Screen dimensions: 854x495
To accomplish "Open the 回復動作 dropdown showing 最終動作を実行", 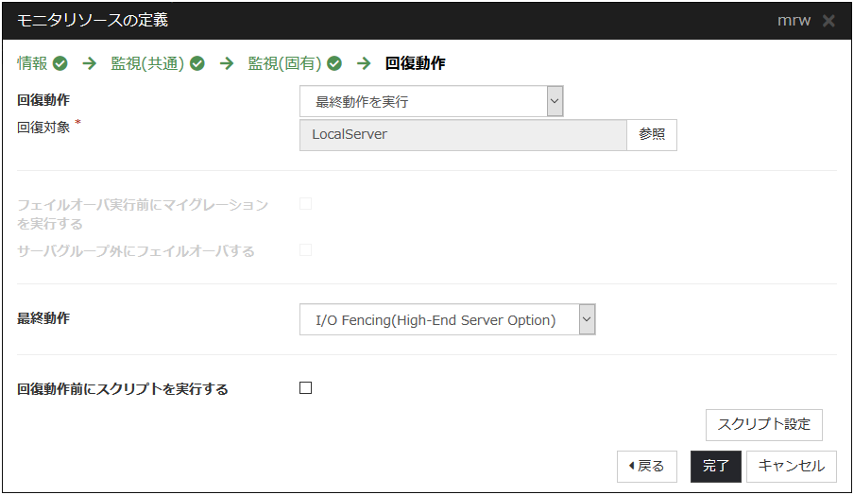I will click(x=431, y=101).
